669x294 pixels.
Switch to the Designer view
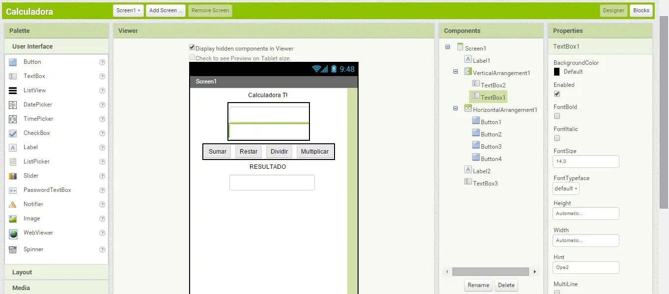613,10
